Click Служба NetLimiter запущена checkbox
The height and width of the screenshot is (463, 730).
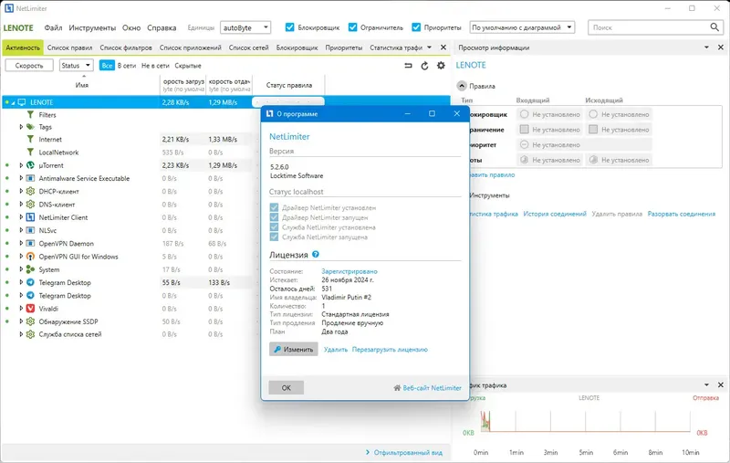(274, 237)
